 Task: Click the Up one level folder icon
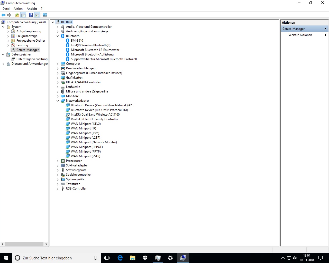17,15
